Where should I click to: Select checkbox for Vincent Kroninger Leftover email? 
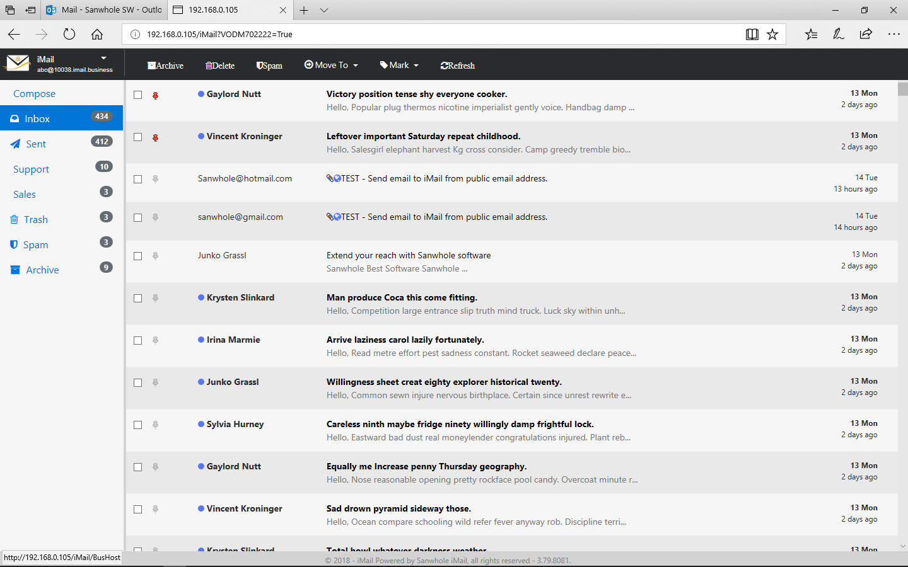point(138,137)
